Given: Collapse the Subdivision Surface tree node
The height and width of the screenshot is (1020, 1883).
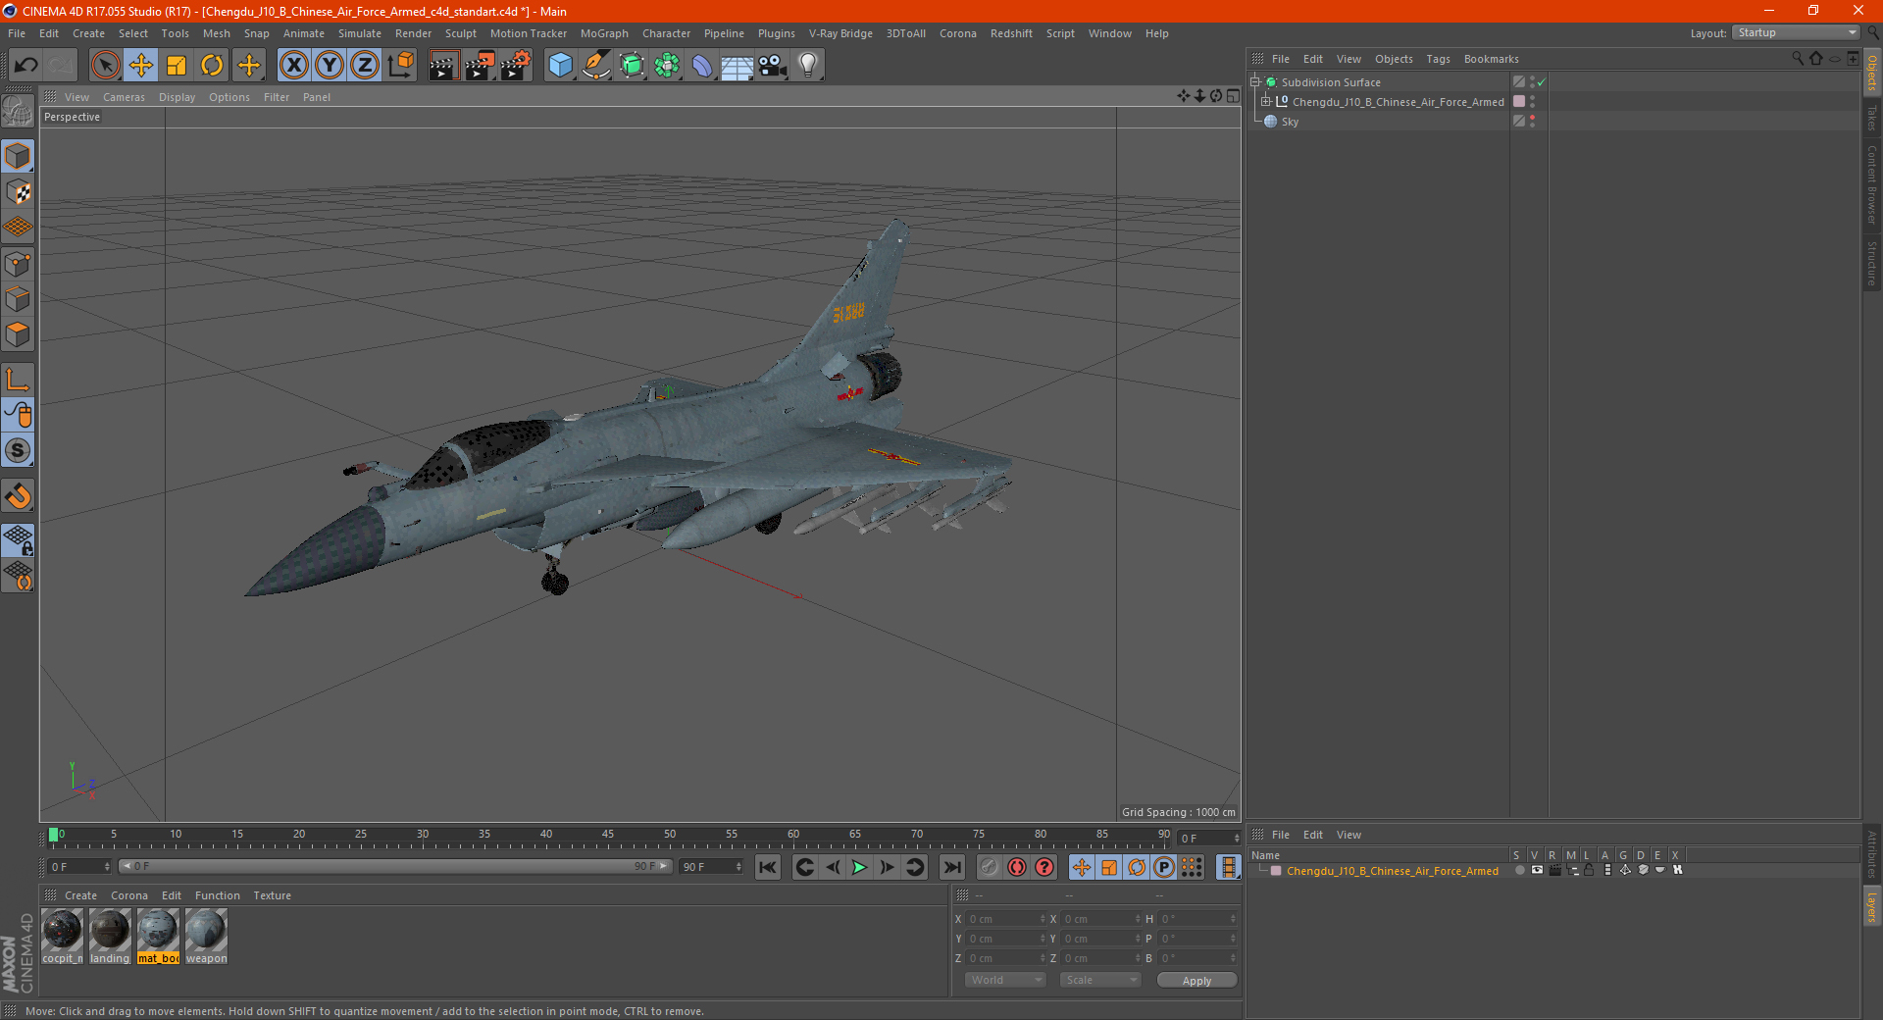Looking at the screenshot, I should pyautogui.click(x=1255, y=82).
